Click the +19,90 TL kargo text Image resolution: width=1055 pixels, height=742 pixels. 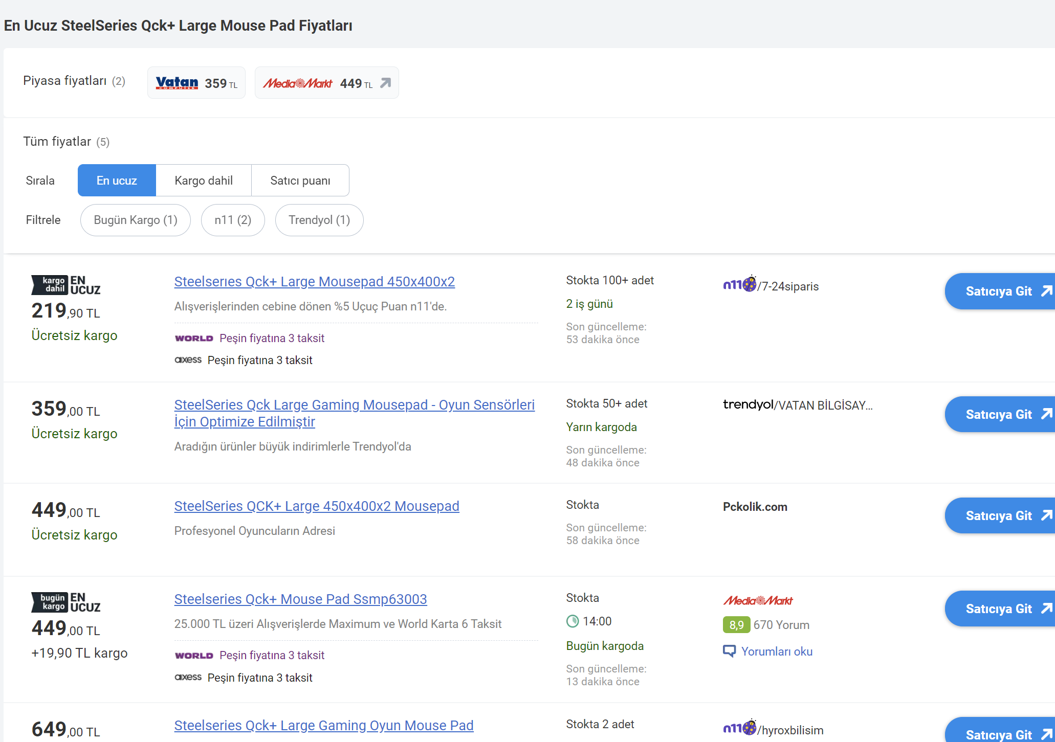pos(79,654)
